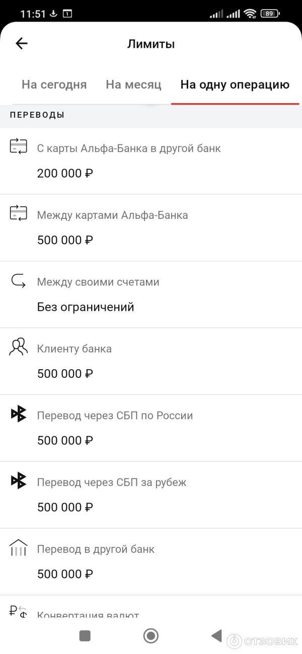The image size is (302, 654).
Task: Open the "Перевод в другой банк" limit entry
Action: coord(151,560)
